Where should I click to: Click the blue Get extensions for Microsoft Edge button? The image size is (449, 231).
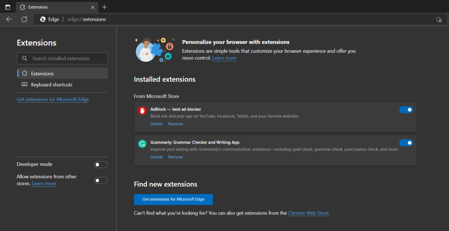pyautogui.click(x=173, y=199)
